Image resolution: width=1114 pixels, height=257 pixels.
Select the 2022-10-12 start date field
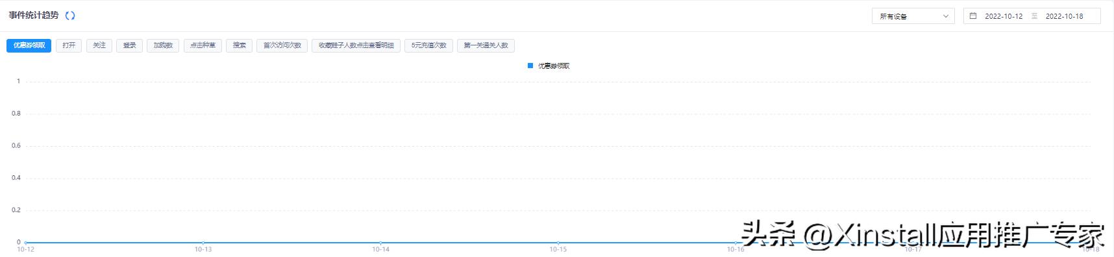[1004, 16]
